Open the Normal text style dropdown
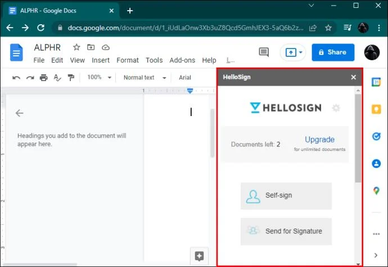The height and width of the screenshot is (267, 388). [x=145, y=78]
